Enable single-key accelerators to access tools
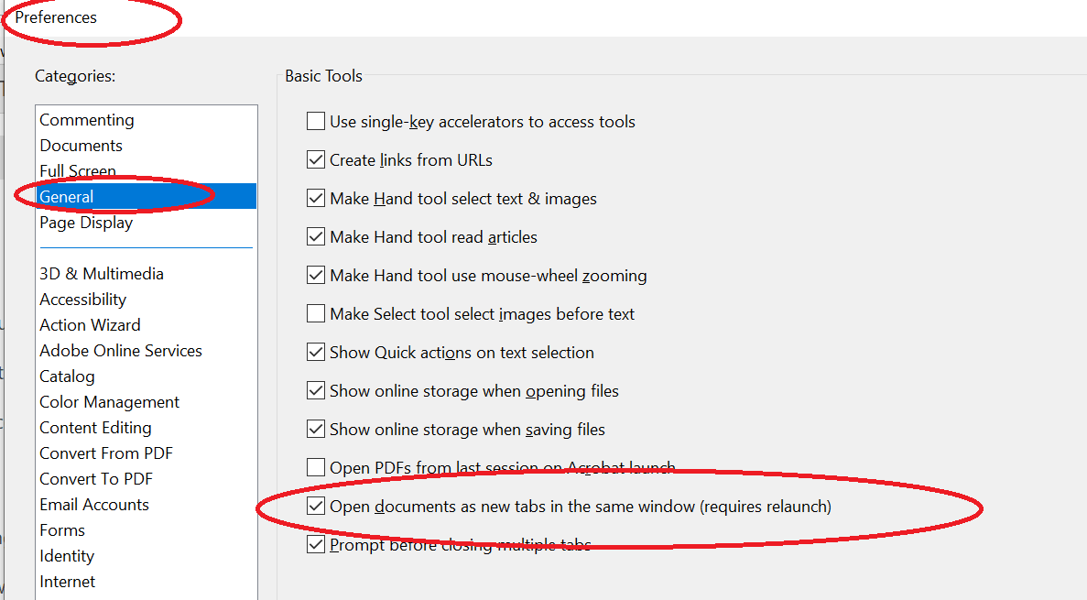1087x600 pixels. [316, 120]
